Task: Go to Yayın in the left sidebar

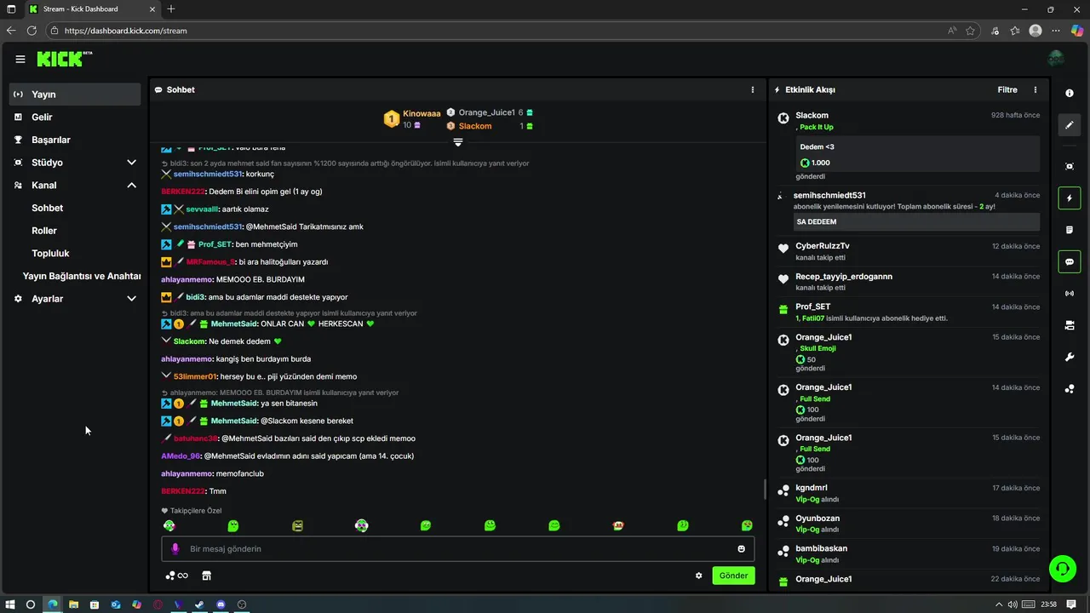Action: [x=75, y=95]
